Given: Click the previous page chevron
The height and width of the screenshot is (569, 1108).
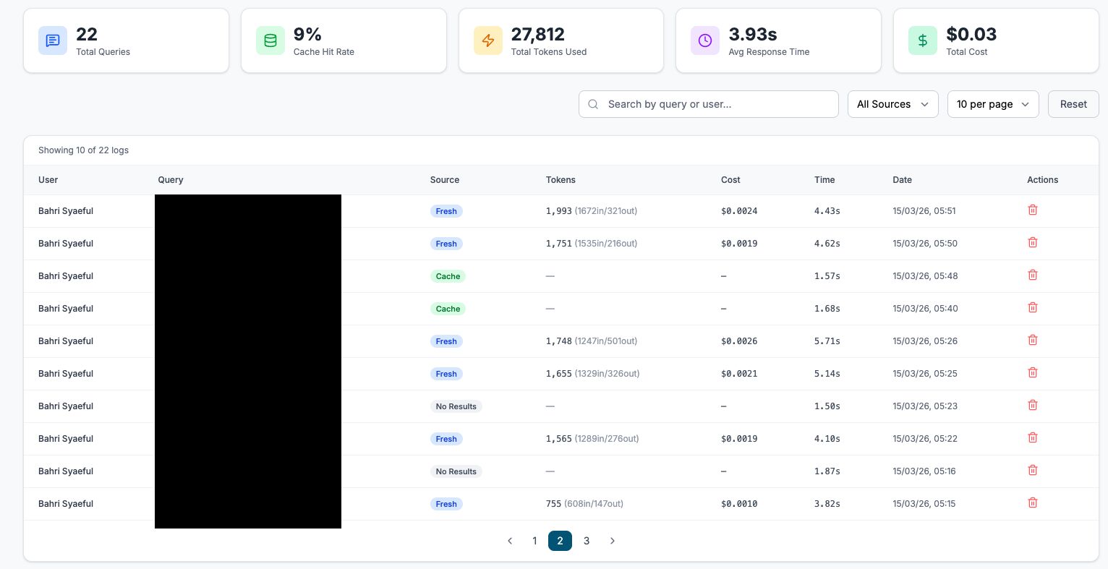Looking at the screenshot, I should [x=510, y=541].
